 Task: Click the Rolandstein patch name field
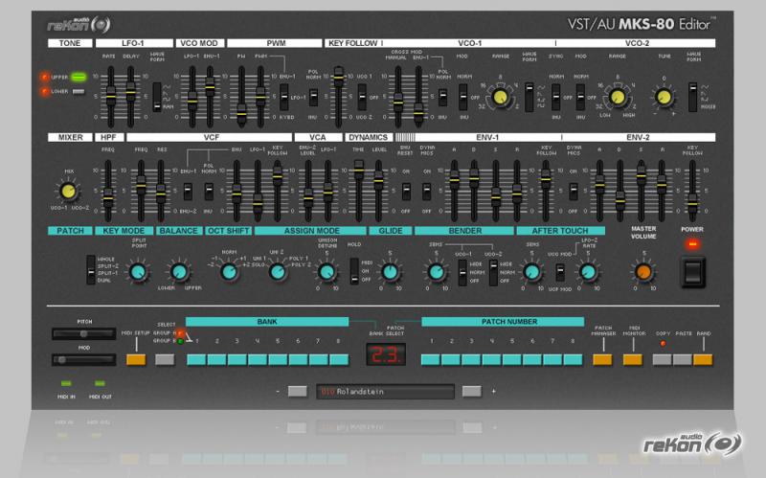click(386, 392)
